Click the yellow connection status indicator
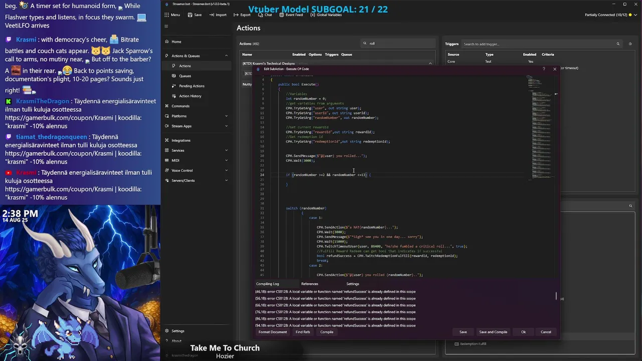 tap(630, 15)
